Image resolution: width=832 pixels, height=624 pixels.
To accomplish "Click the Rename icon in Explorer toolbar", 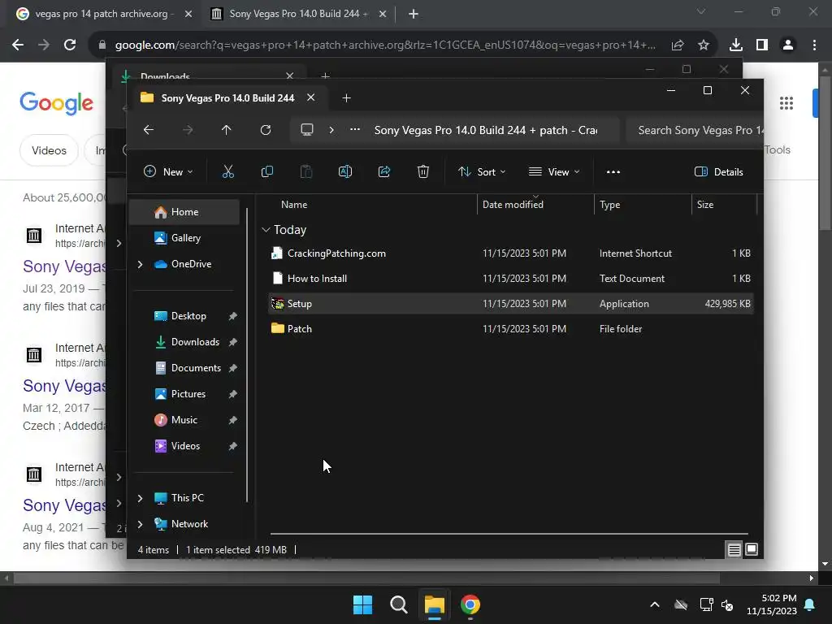I will (x=344, y=171).
